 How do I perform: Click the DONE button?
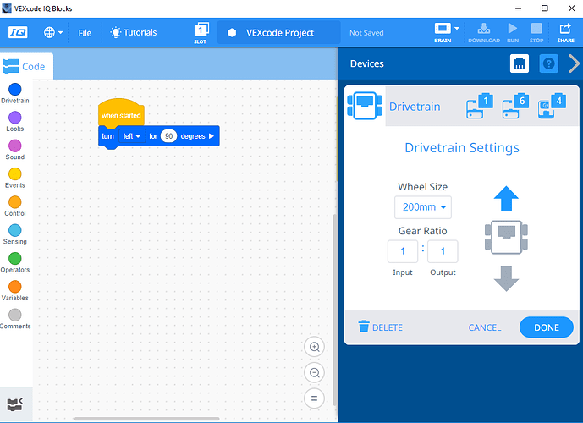[x=546, y=327]
